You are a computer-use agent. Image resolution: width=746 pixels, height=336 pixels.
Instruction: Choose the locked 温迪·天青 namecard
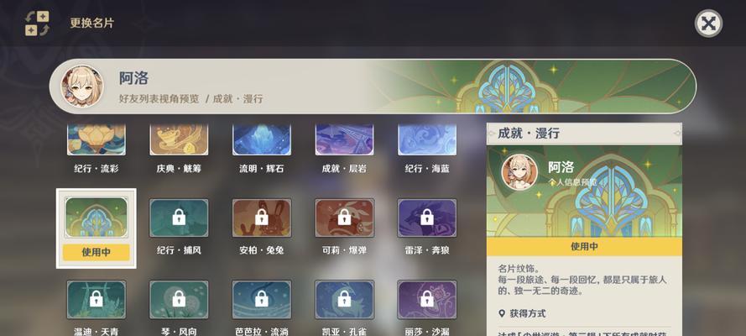(97, 299)
